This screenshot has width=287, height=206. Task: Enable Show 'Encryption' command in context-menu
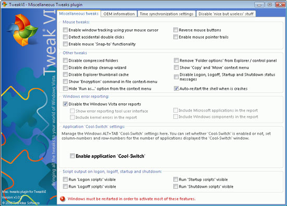65,81
